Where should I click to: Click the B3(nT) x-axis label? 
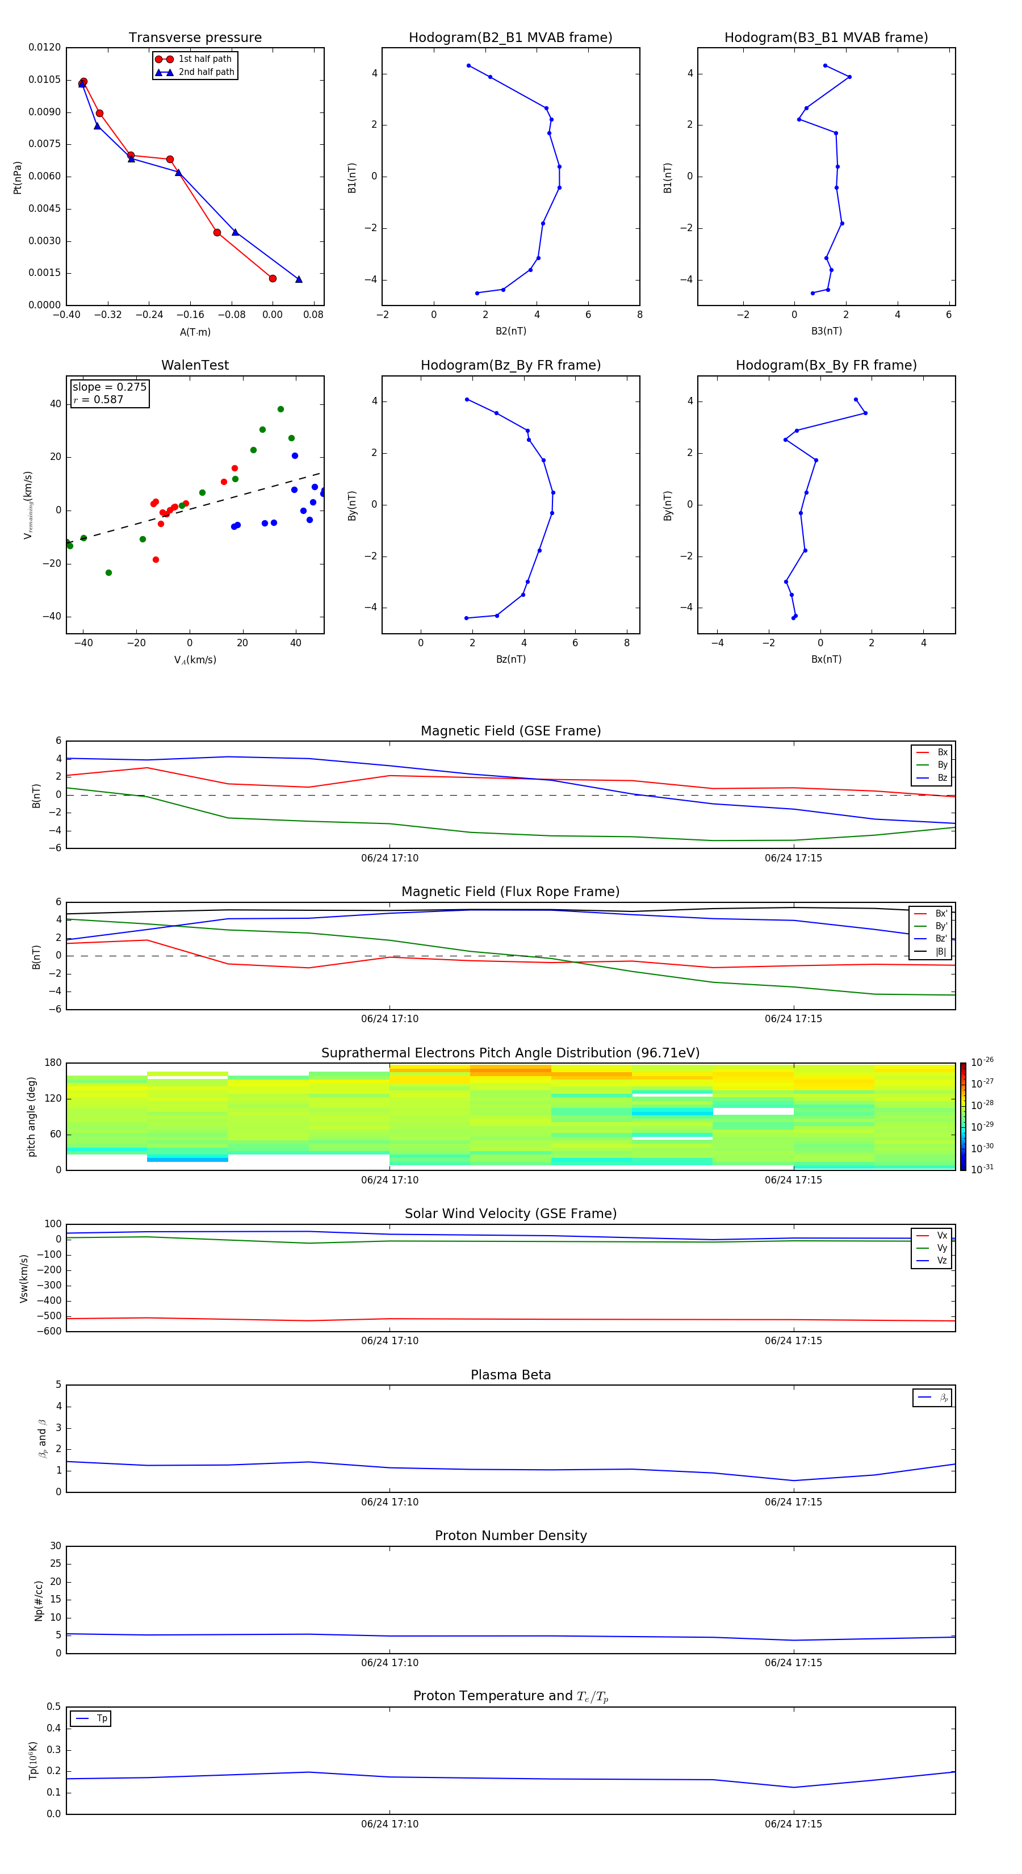point(826,332)
